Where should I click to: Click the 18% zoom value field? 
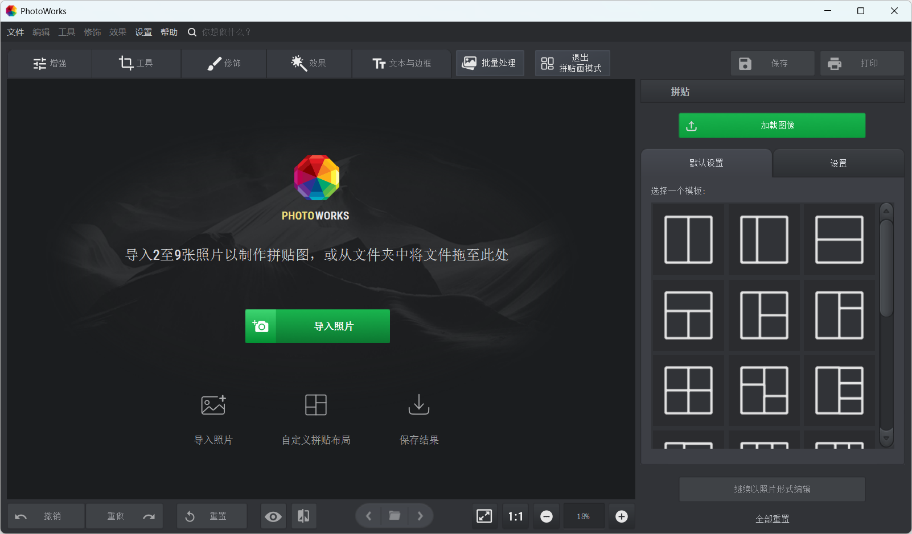[584, 516]
